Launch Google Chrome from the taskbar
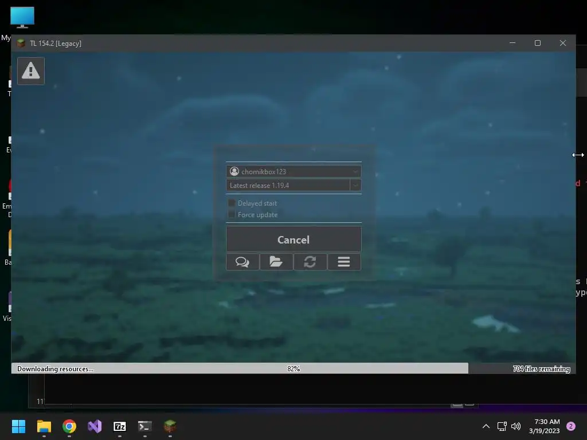 (69, 426)
